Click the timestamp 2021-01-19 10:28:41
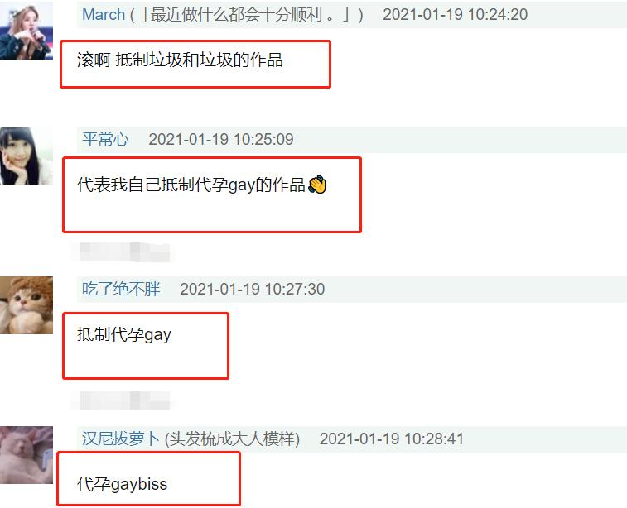This screenshot has height=508, width=627. pos(392,439)
